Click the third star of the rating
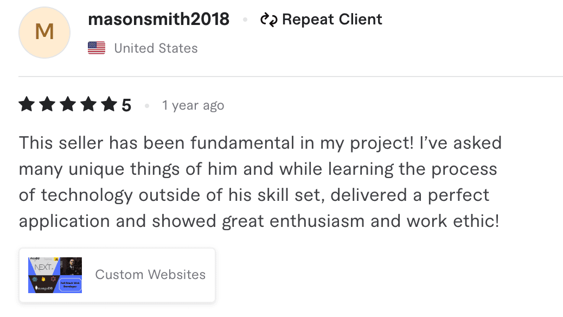563x317 pixels. pyautogui.click(x=69, y=104)
